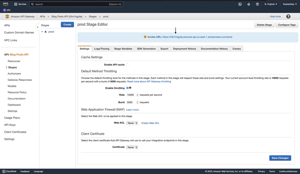
Task: Open the Export tab
Action: tap(164, 49)
